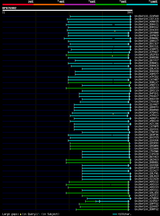
Task: Select the UniRef100_A6N1F0 label
Action: [x=146, y=118]
